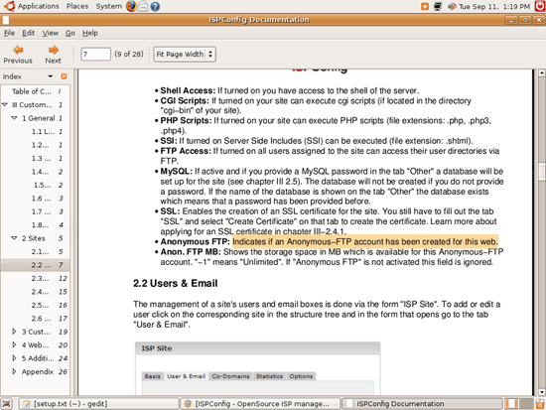Collapse the III Custom... tree node
This screenshot has width=546, height=410.
click(5, 104)
